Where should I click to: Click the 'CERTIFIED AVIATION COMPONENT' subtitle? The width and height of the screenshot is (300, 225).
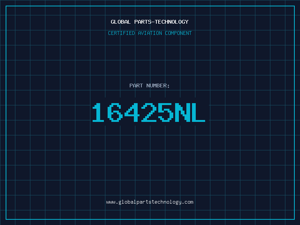[x=150, y=33]
